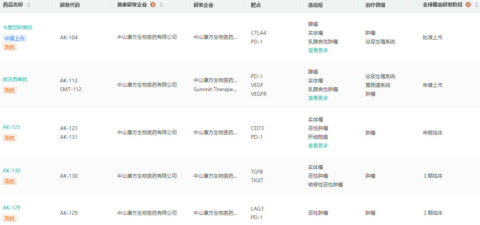Image resolution: width=480 pixels, height=225 pixels.
Task: Click indication 转移性恶性肿瘤
Action: pos(325,185)
